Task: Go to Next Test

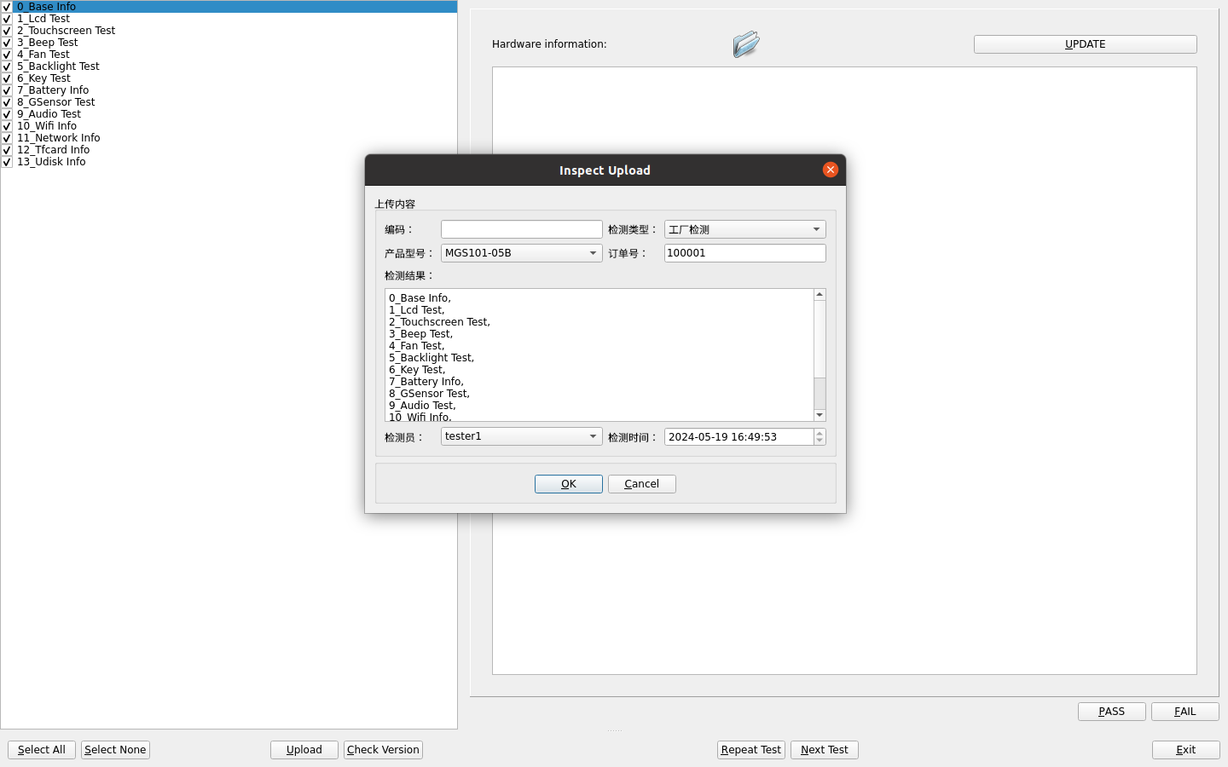Action: click(x=825, y=750)
